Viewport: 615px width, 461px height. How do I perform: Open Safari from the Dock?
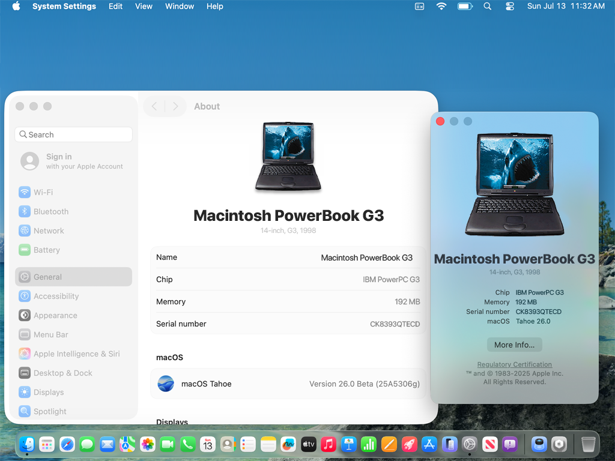coord(67,444)
